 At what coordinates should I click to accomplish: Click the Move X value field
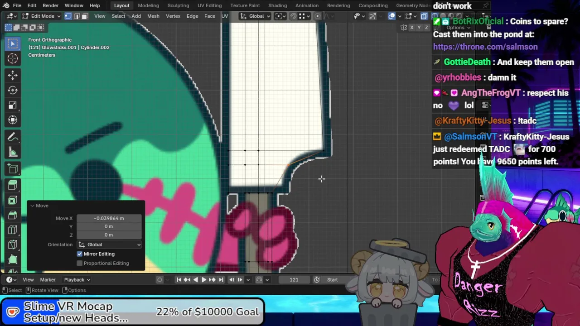(x=109, y=218)
